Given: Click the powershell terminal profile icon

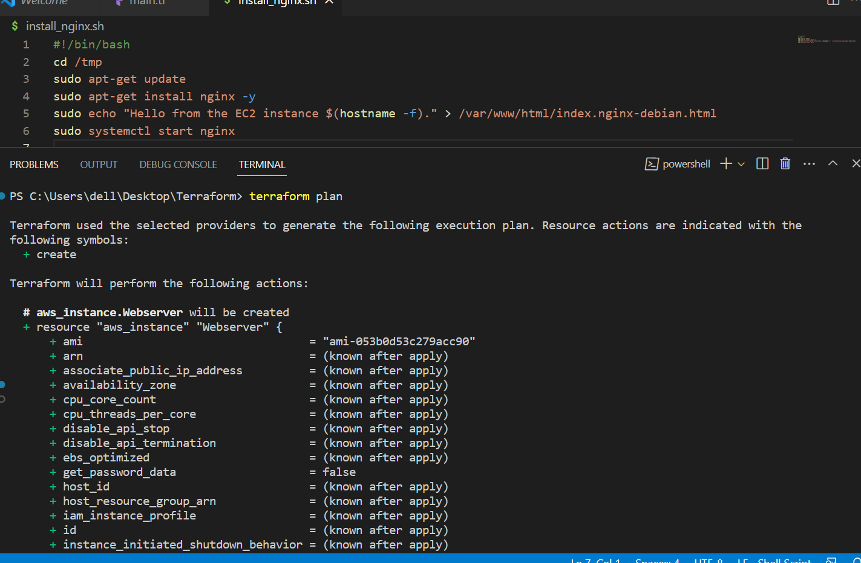Looking at the screenshot, I should point(652,164).
